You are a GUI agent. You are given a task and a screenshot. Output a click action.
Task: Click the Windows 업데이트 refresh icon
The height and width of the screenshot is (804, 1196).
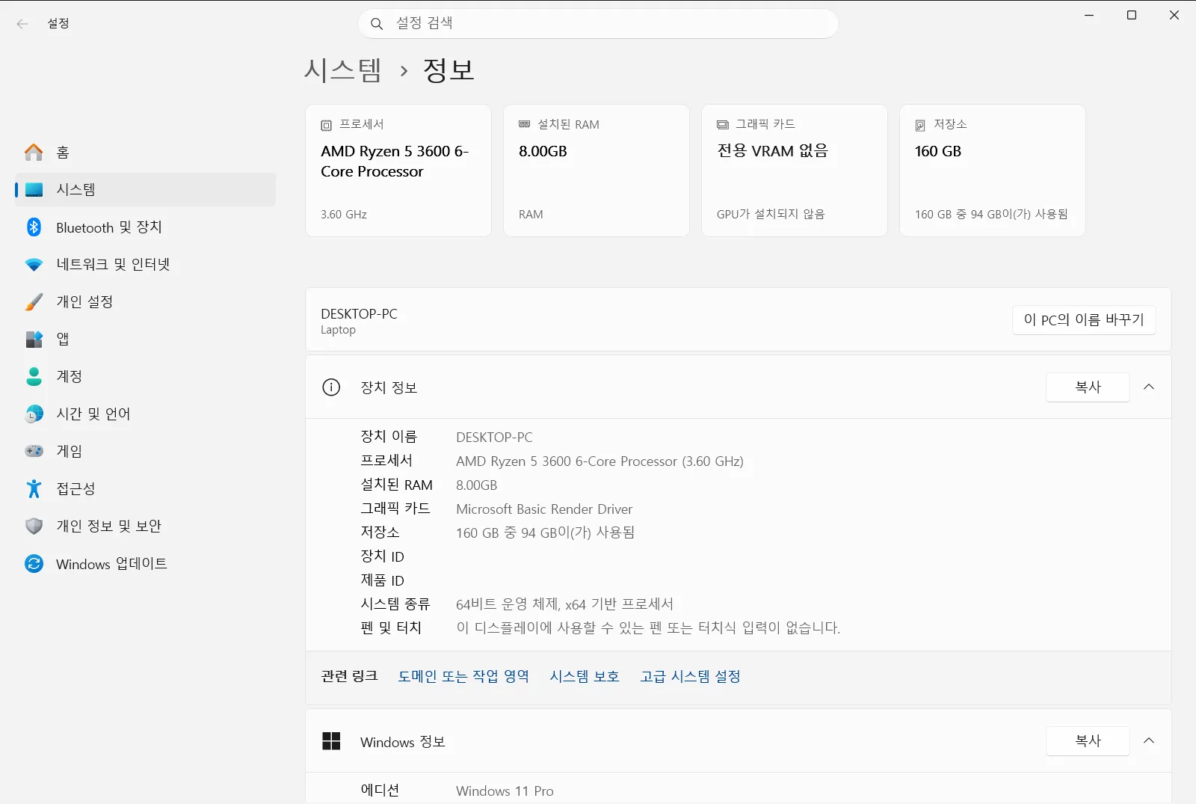pyautogui.click(x=34, y=564)
